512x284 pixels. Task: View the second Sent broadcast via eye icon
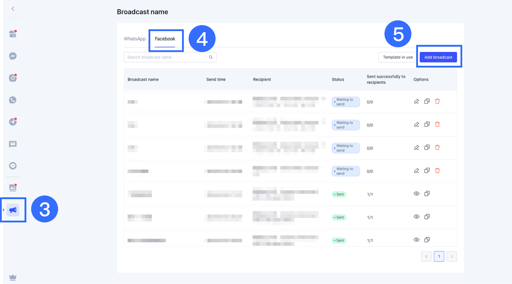416,217
